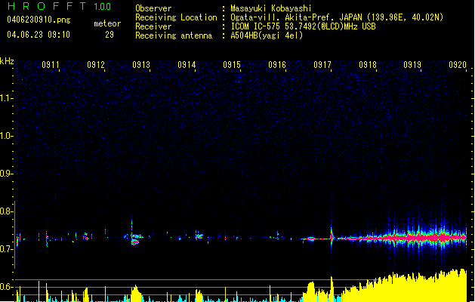Click the 0.7 frequency axis label
Viewport: 475px width, 302px height.
(6, 249)
